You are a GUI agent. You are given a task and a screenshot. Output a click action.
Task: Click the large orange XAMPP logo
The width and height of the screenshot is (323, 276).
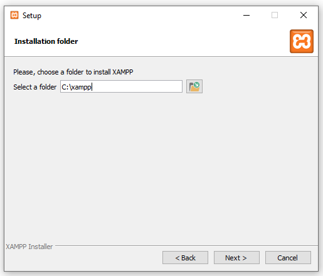pyautogui.click(x=302, y=41)
